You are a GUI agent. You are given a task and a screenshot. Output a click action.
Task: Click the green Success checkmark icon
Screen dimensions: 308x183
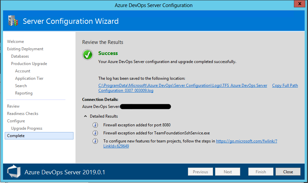pos(88,55)
